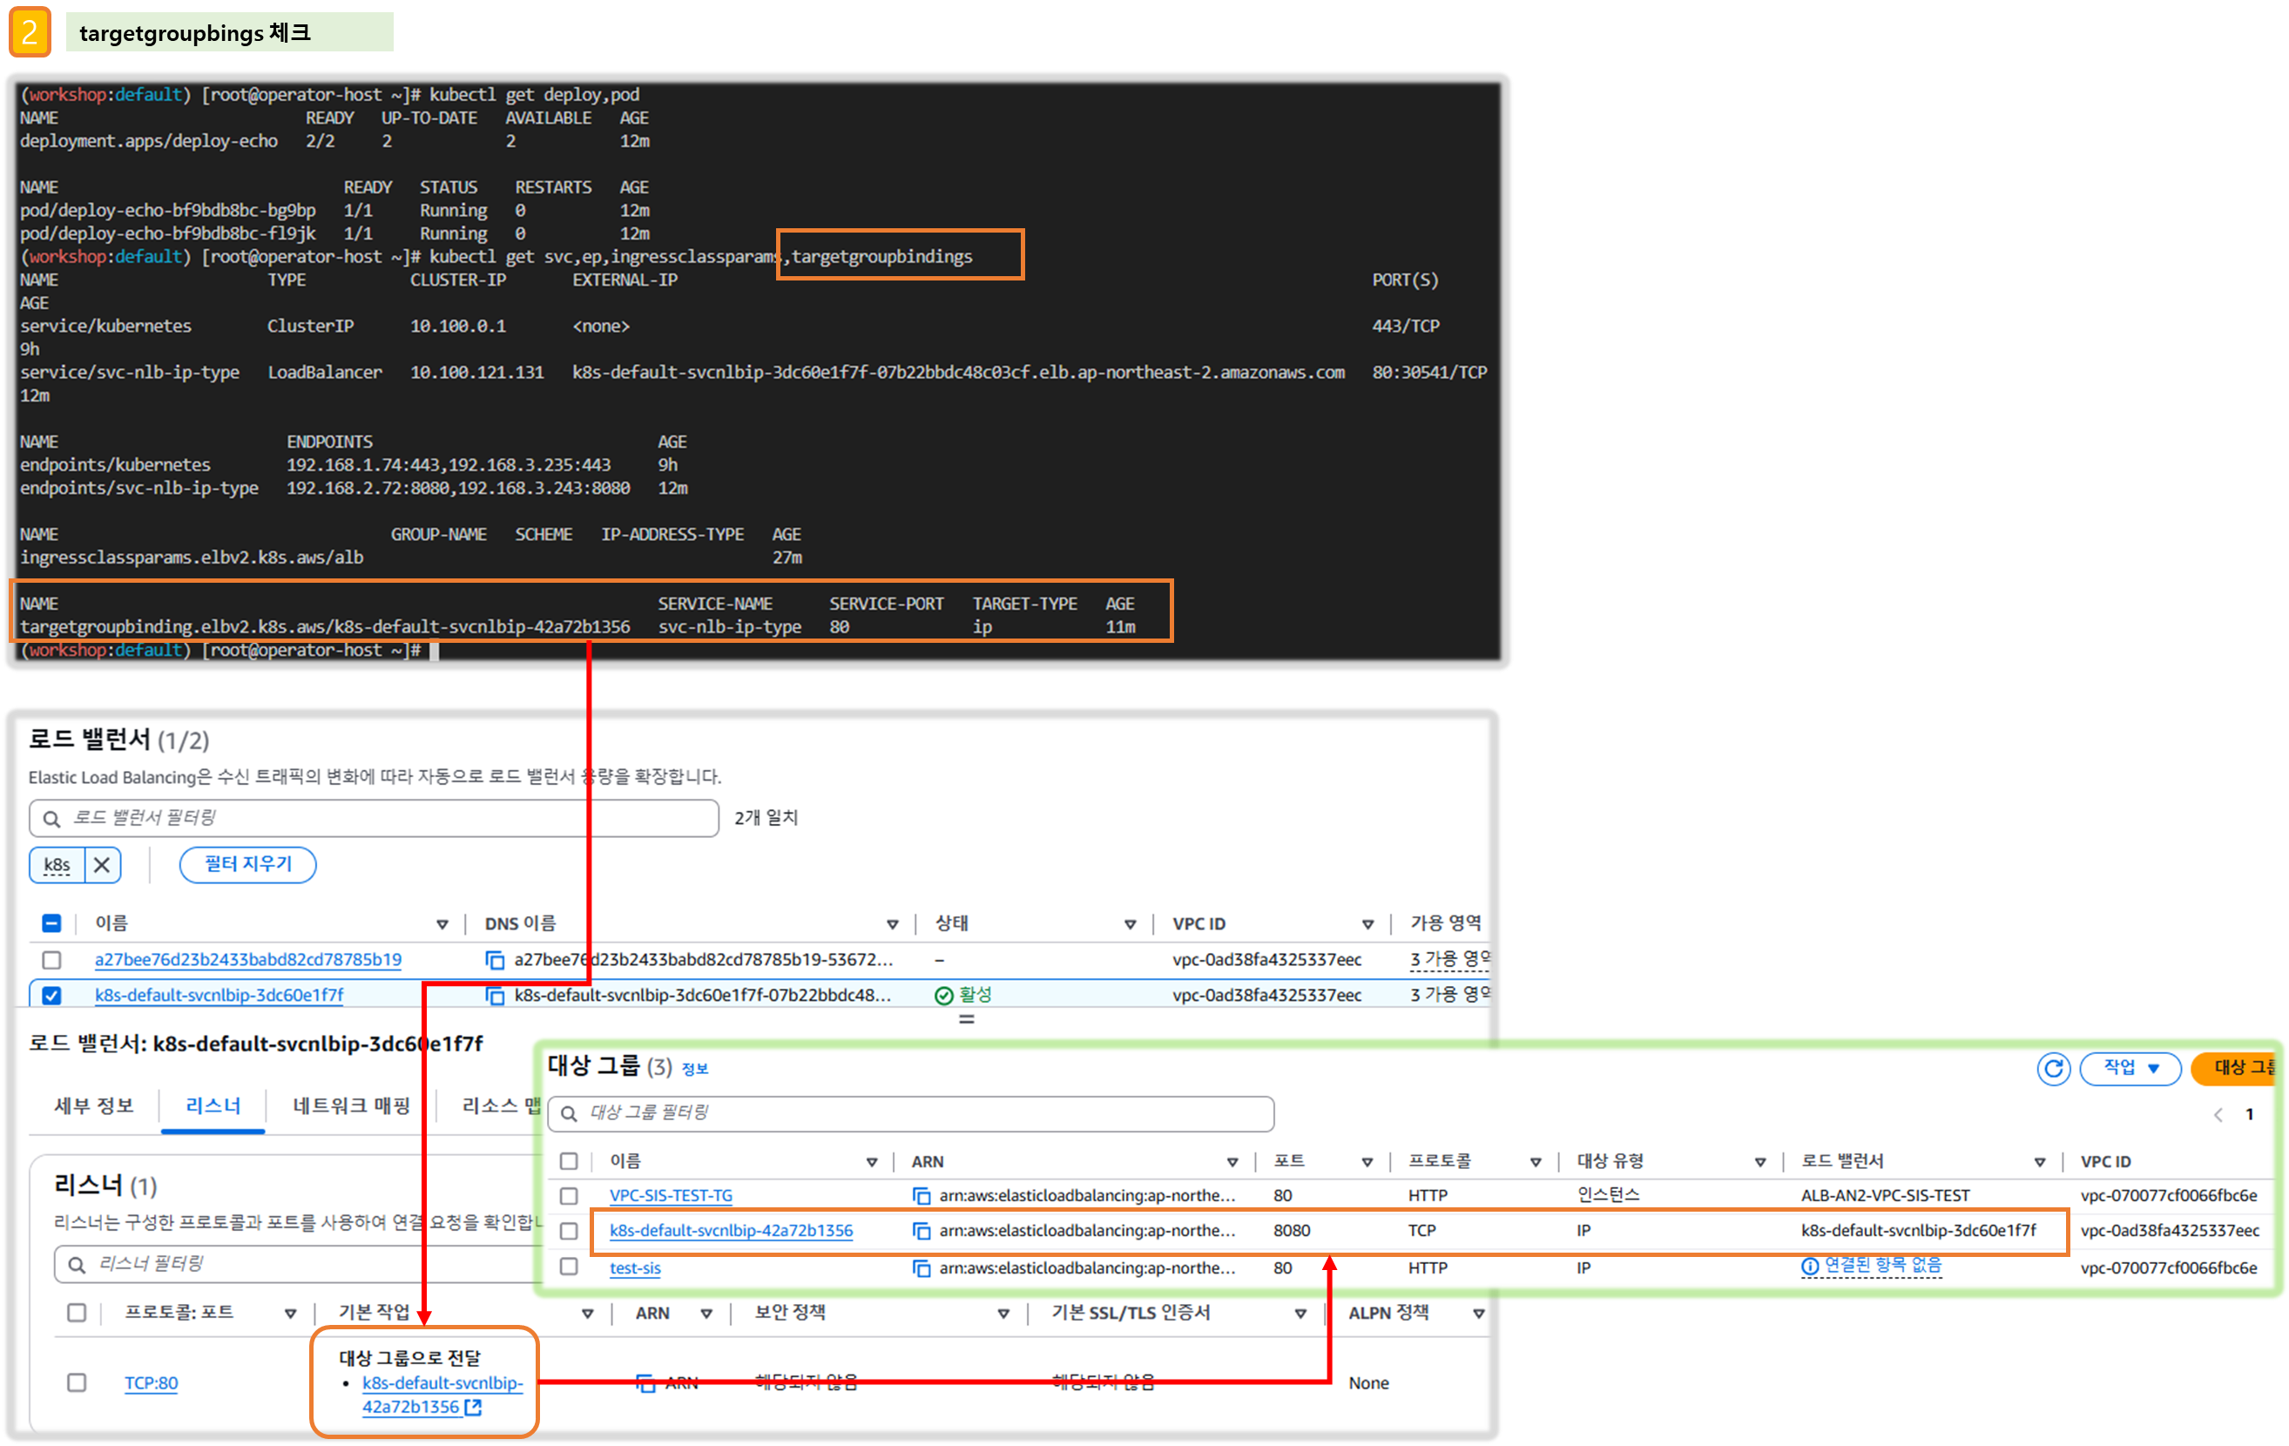Click search icon in listener filter box

[x=77, y=1265]
